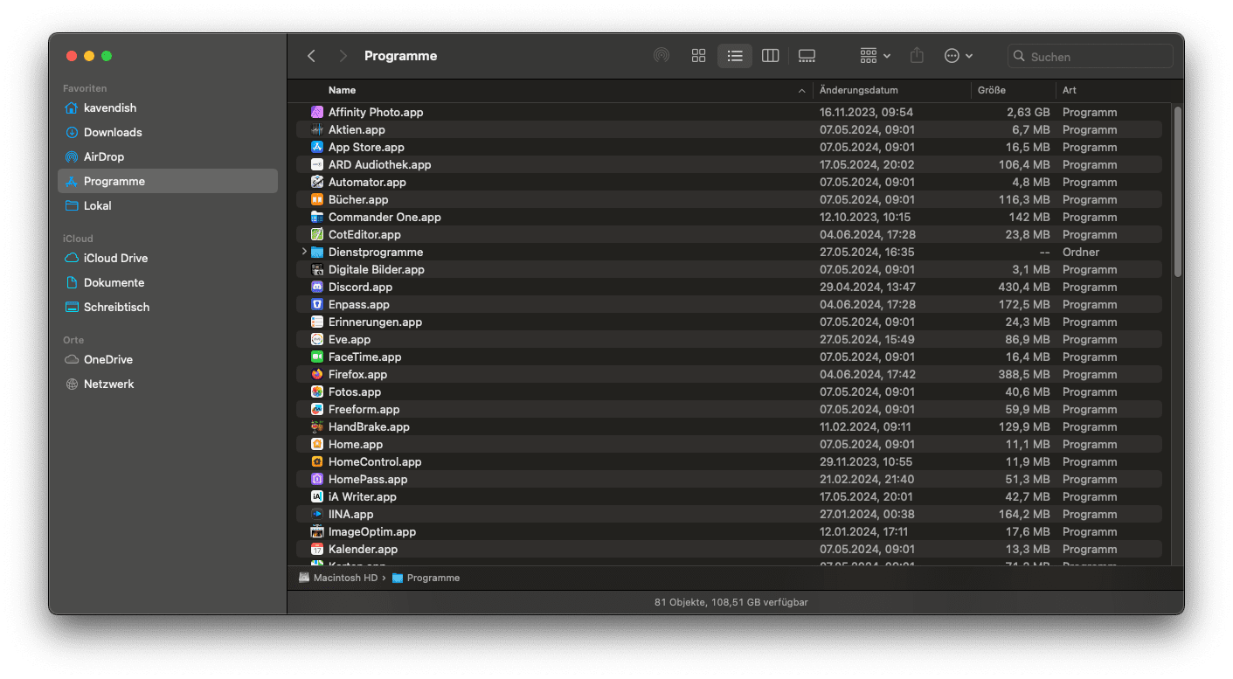Select Digitale Bilder.app icon
The image size is (1233, 679).
tap(317, 269)
